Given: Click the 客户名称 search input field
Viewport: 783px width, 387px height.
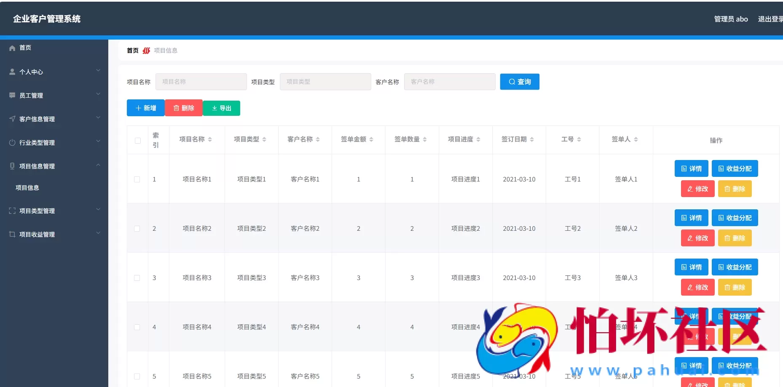Looking at the screenshot, I should (449, 82).
